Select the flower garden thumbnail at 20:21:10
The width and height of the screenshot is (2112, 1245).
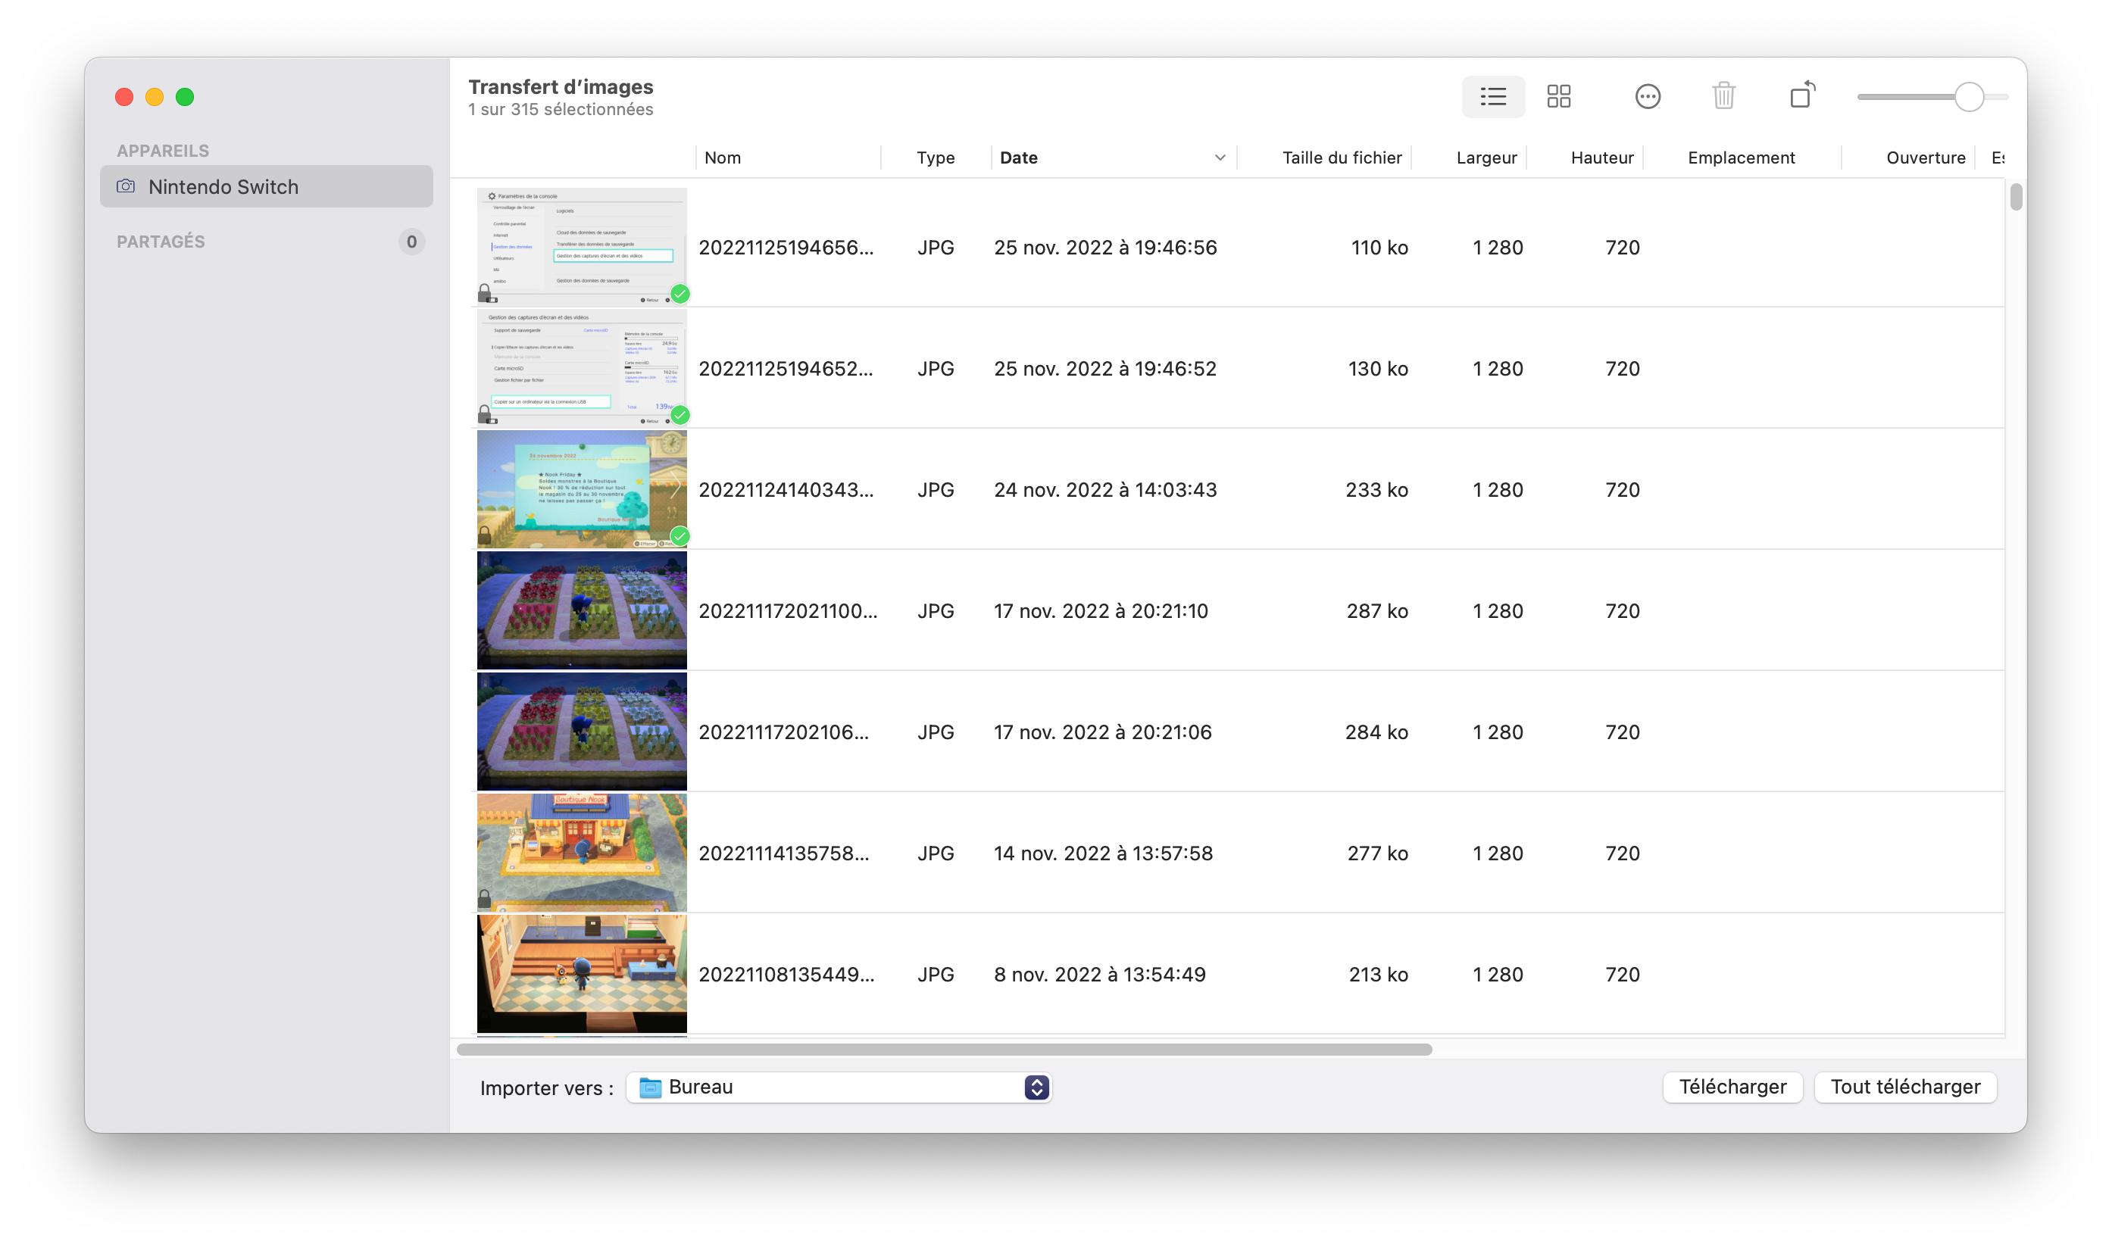tap(582, 610)
